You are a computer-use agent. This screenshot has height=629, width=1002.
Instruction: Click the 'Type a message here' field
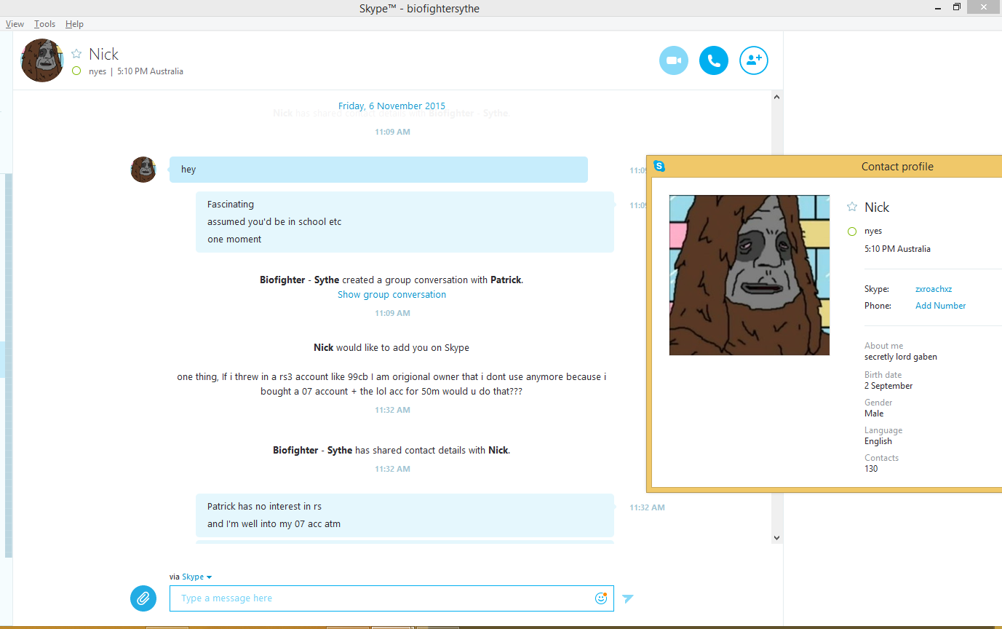[x=391, y=598]
